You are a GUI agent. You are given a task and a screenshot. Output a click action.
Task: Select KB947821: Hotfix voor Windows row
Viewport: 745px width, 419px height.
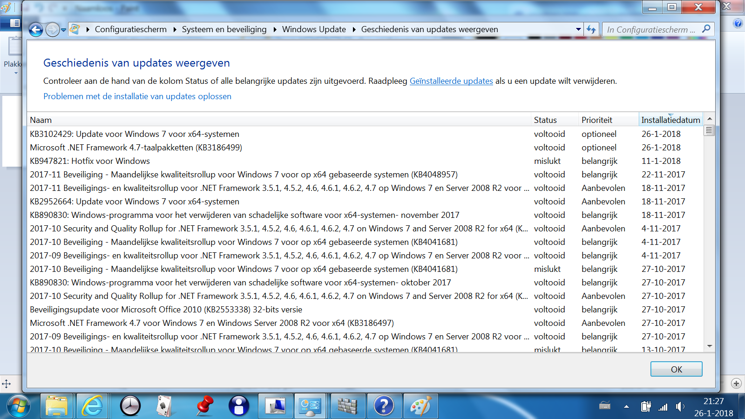coord(365,161)
